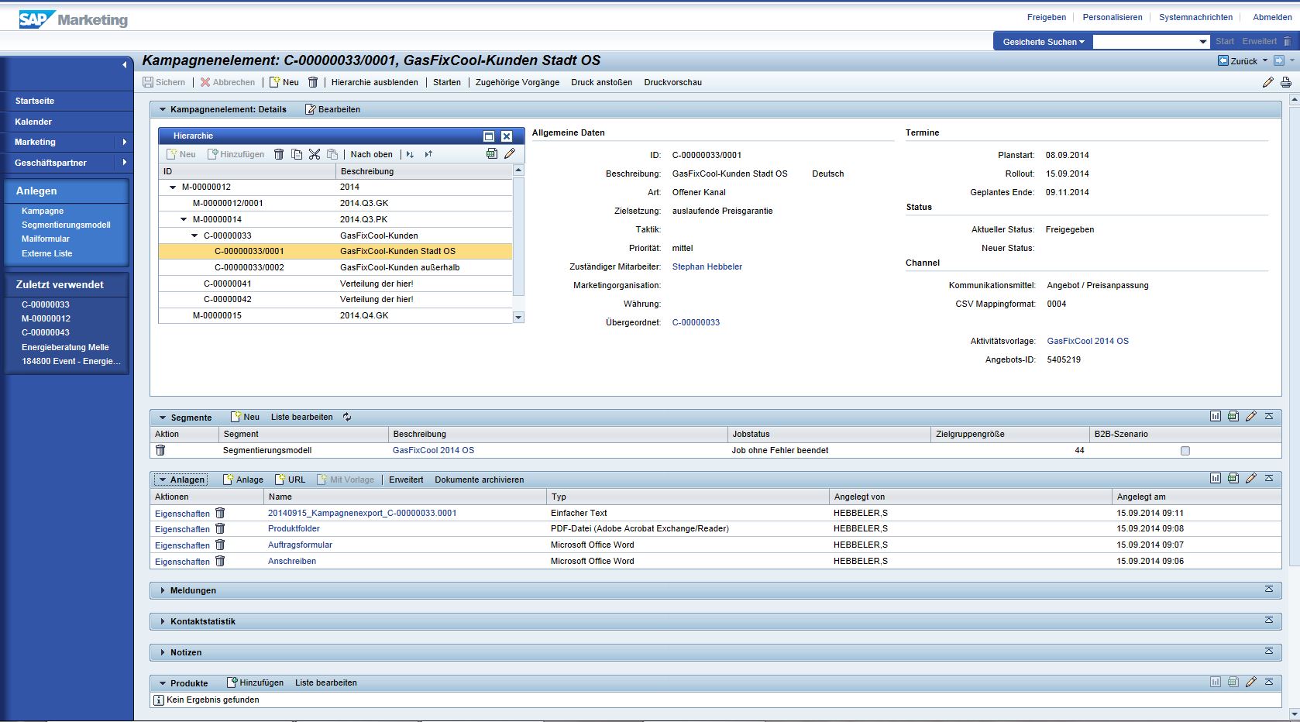Click the refresh icon in Segmente header

coord(347,417)
